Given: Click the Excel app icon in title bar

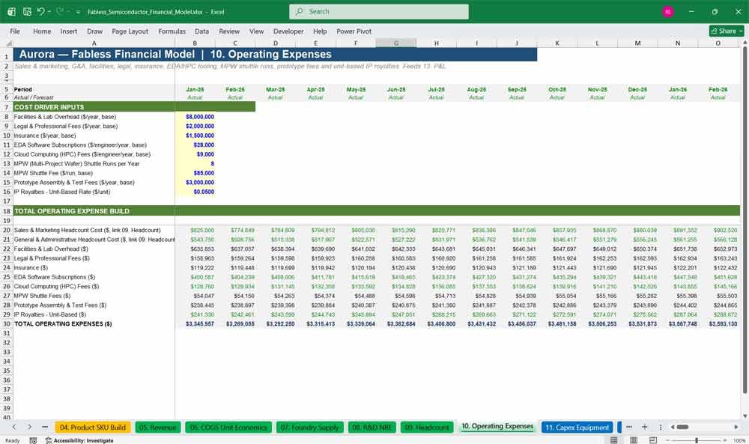Looking at the screenshot, I should coord(11,11).
